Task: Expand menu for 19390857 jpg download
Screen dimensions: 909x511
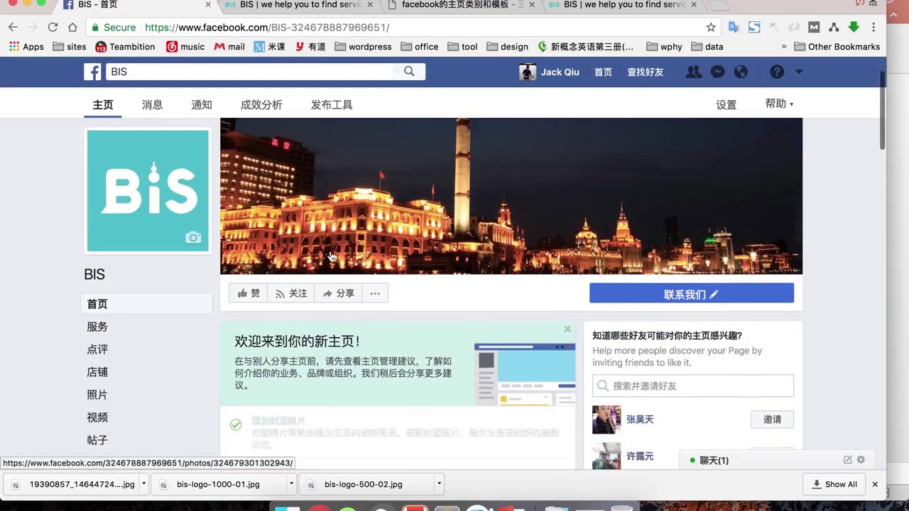Action: click(x=143, y=484)
